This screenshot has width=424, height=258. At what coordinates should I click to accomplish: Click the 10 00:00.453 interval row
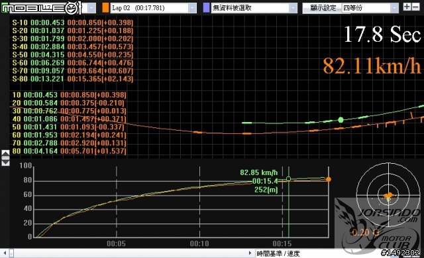click(69, 95)
